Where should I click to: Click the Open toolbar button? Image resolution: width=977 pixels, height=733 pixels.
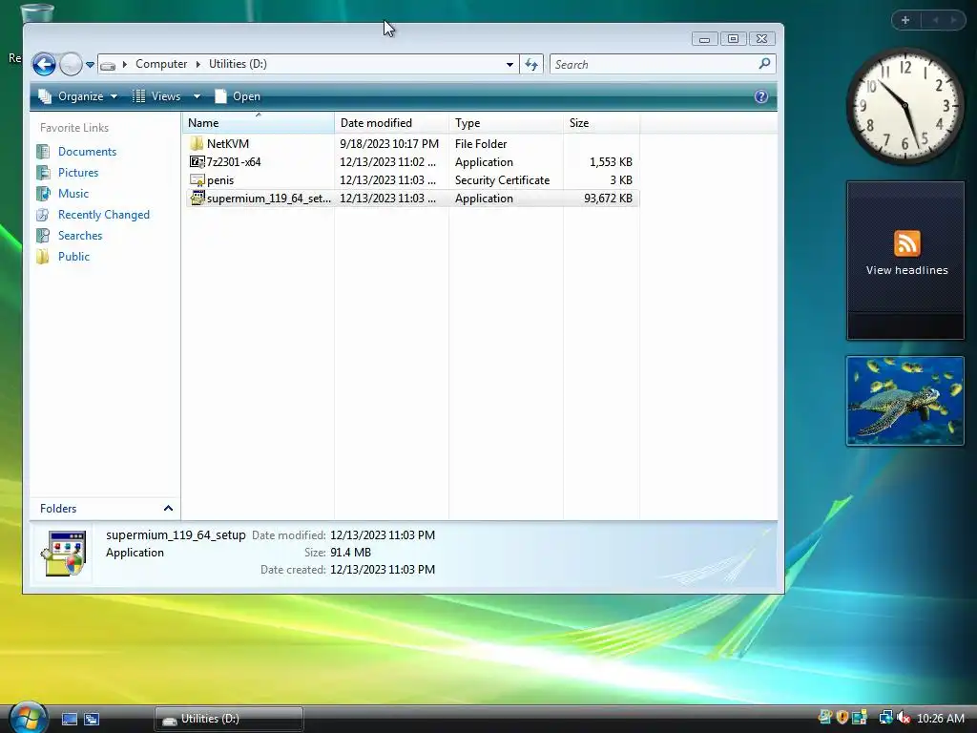238,96
